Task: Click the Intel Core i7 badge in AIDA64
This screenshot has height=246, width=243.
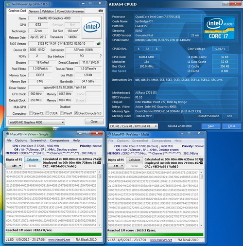Action: 219,28
